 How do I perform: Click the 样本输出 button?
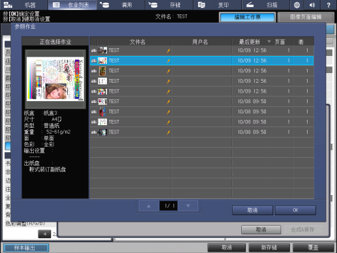coord(26,248)
